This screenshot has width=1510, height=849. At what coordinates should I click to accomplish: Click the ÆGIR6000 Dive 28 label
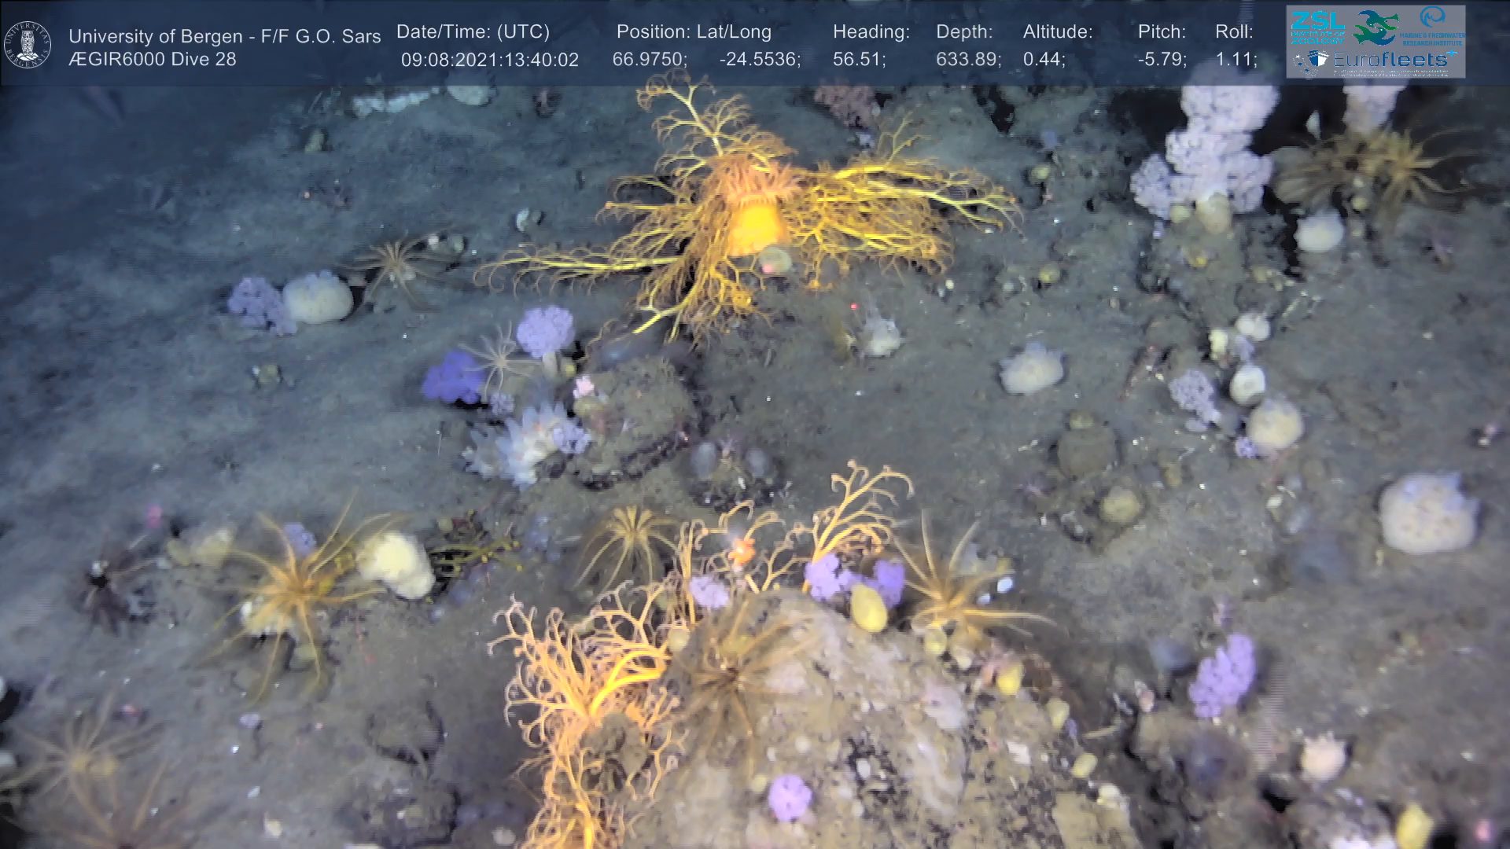pyautogui.click(x=152, y=60)
